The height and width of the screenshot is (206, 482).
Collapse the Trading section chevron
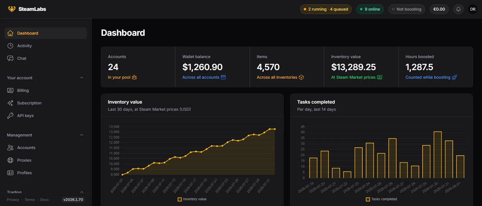click(x=82, y=192)
